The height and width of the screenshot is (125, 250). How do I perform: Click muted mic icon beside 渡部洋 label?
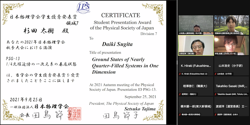216,114
